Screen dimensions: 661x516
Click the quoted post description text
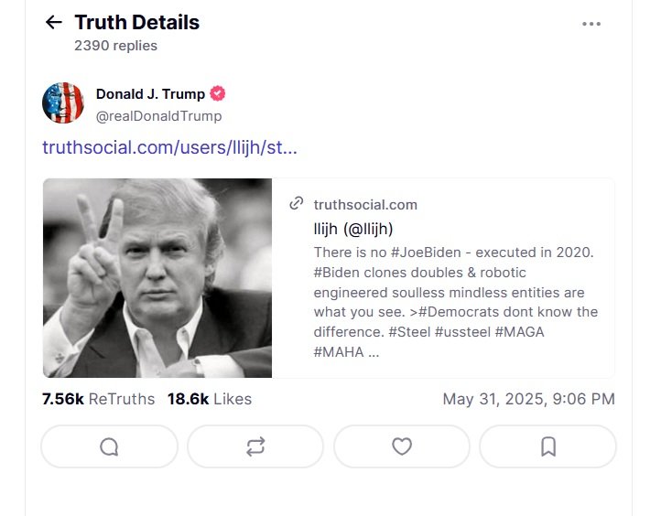pos(455,302)
